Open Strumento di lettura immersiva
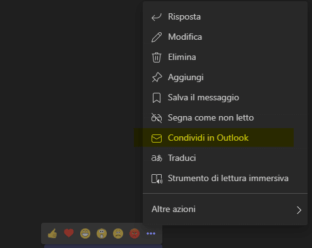This screenshot has width=312, height=248. pyautogui.click(x=225, y=179)
